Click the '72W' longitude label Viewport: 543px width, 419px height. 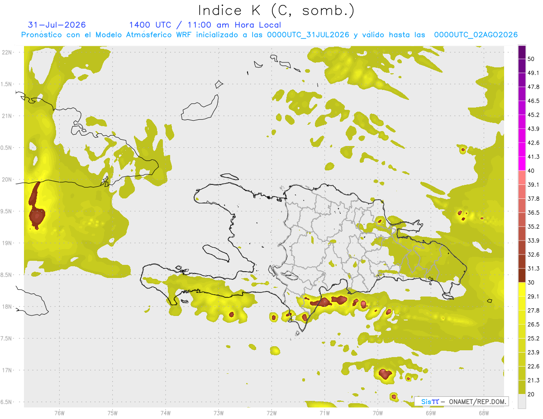(271, 413)
